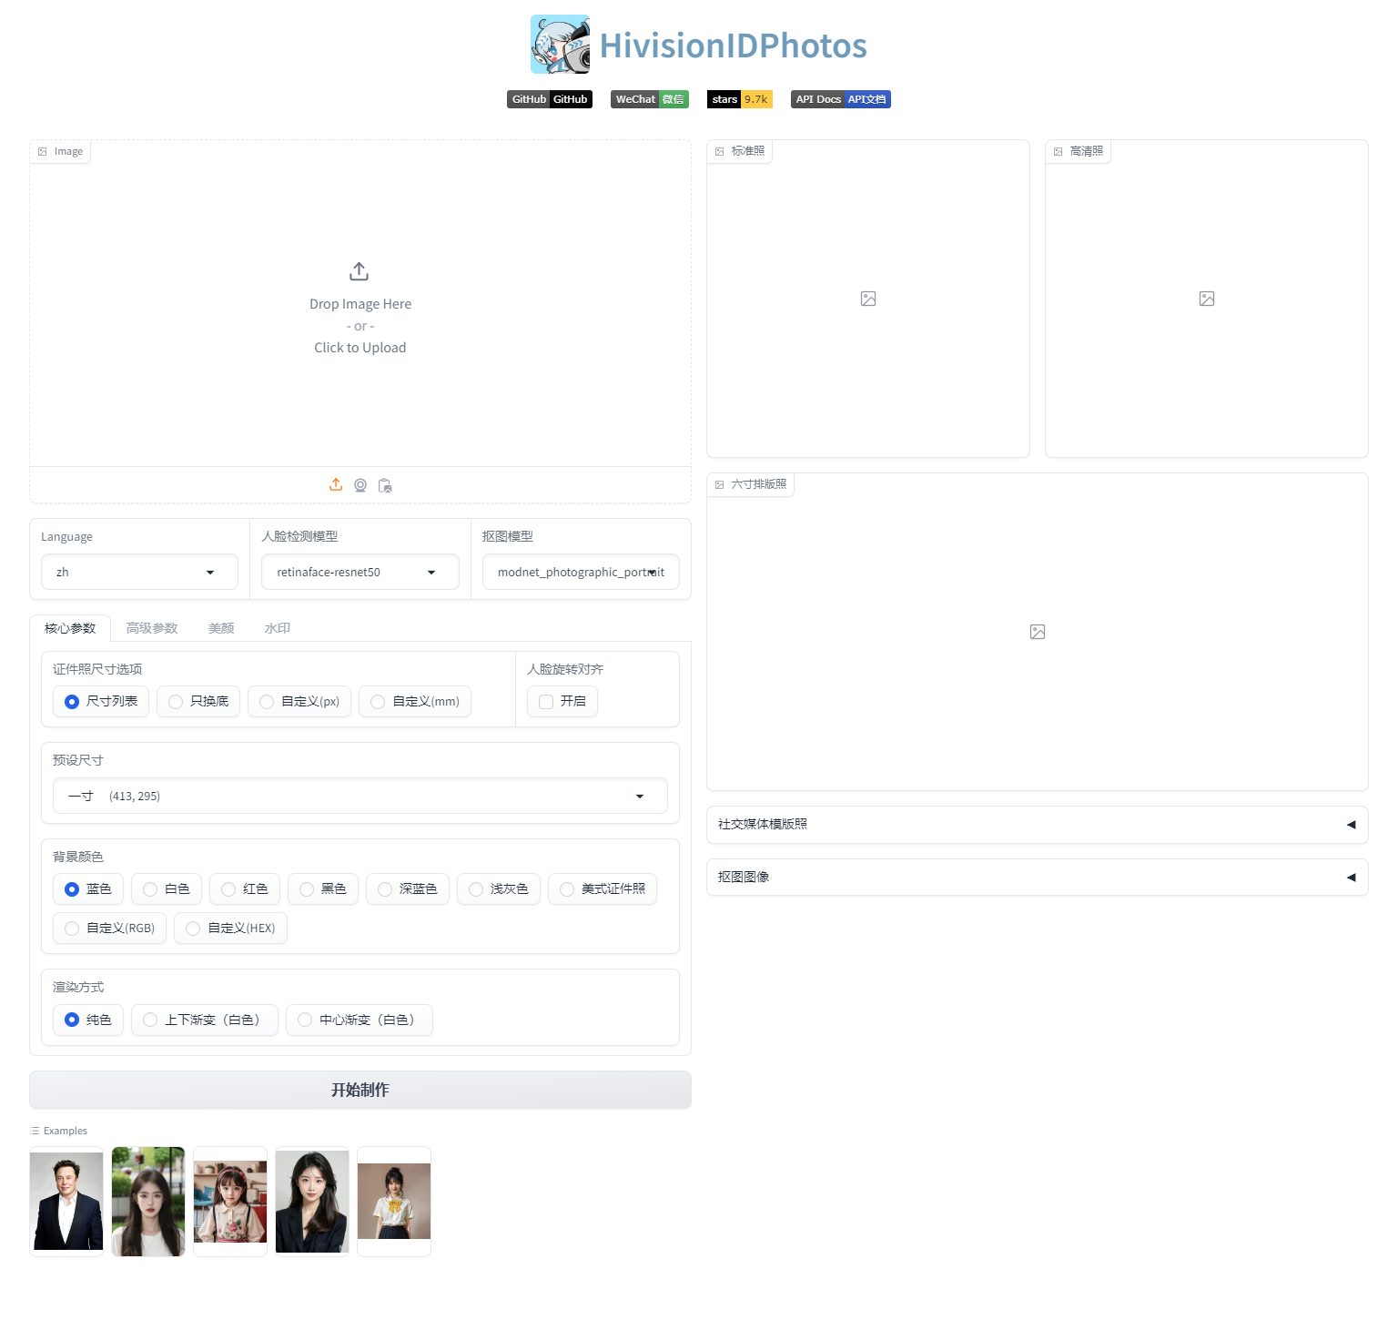1398x1330 pixels.
Task: Select the 自定义(px) radio option
Action: coord(299,701)
